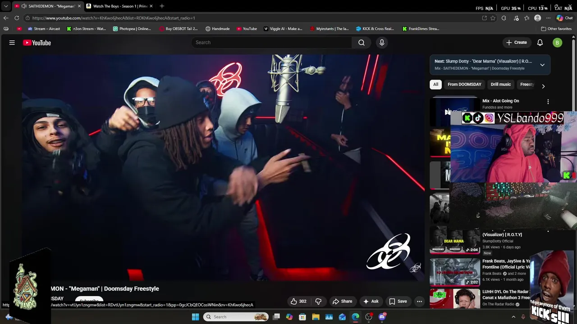Open the Myinstants bookmark

click(x=329, y=29)
